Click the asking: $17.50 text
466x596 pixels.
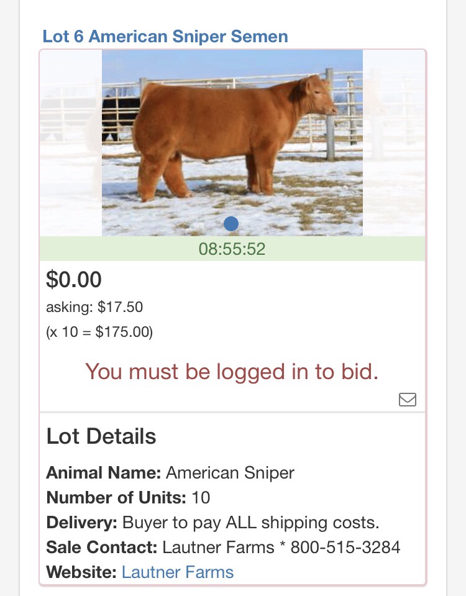coord(94,307)
